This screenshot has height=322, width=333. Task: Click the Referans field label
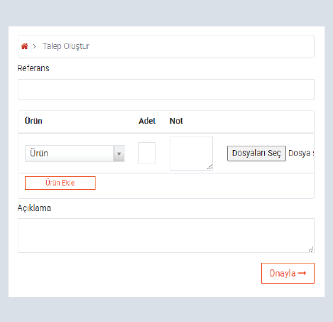[33, 68]
